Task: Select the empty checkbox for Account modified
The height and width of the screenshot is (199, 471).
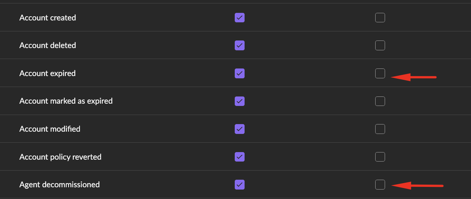Action: [380, 129]
